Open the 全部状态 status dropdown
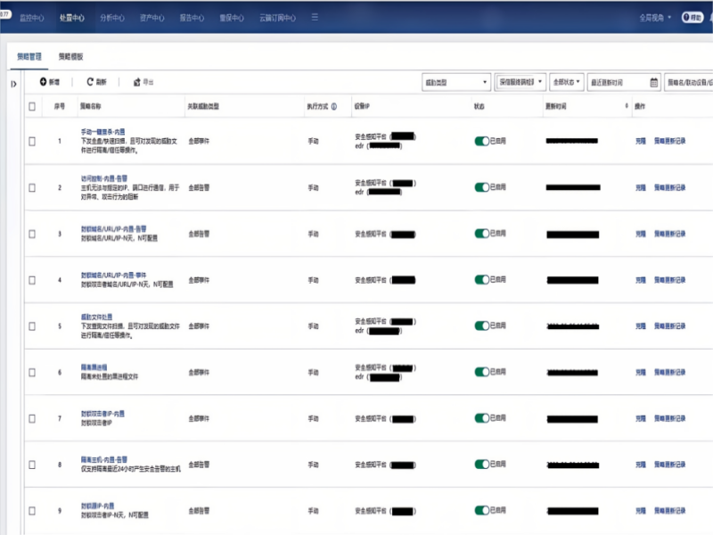The width and height of the screenshot is (713, 535). (x=567, y=82)
